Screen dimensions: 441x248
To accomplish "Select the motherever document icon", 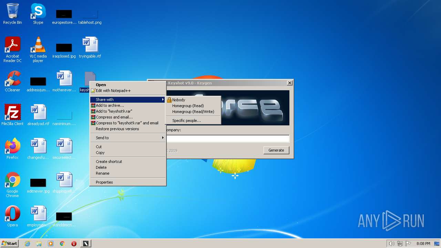I will pos(64,81).
